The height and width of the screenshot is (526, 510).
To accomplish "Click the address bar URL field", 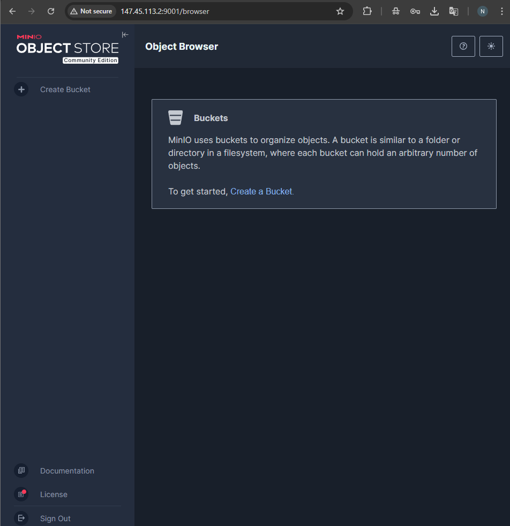I will coord(209,11).
